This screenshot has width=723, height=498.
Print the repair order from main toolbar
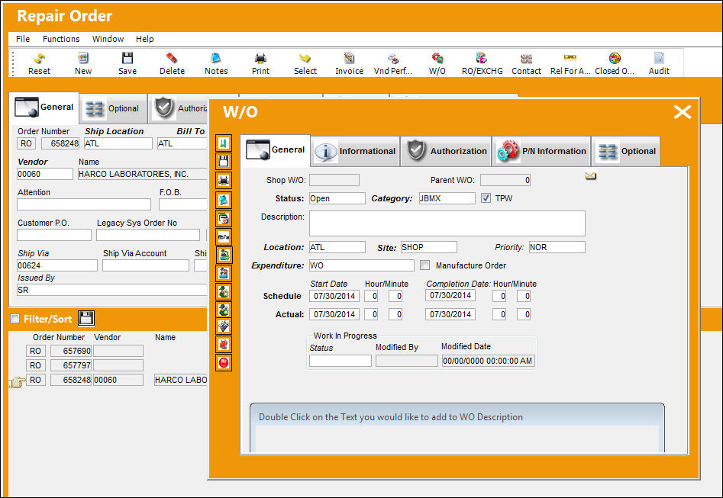click(x=260, y=63)
